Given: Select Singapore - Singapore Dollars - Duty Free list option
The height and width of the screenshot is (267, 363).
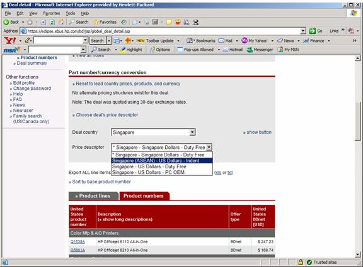Looking at the screenshot, I should tap(162, 155).
